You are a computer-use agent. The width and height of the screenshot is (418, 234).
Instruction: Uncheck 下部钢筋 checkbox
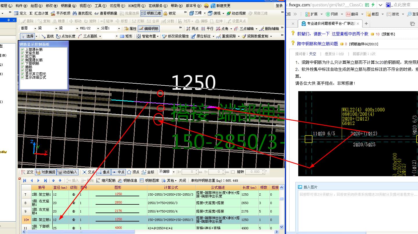point(22,64)
